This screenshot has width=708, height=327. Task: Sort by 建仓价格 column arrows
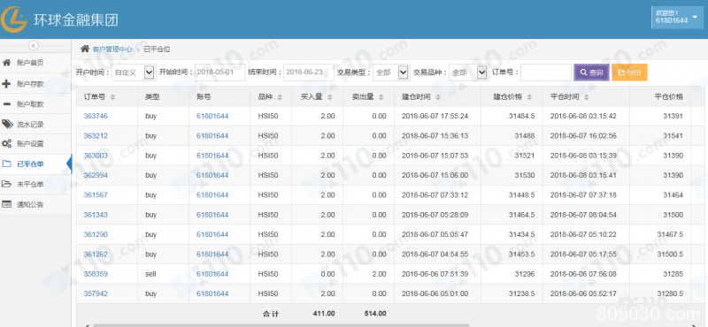[x=529, y=97]
